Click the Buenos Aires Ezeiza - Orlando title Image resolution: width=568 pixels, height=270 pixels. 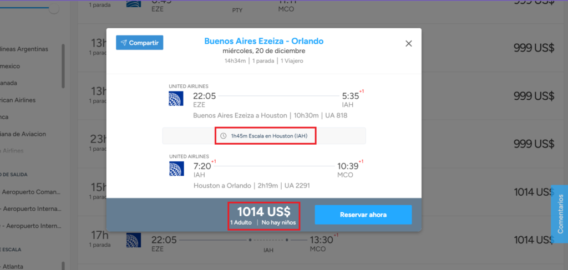point(263,41)
